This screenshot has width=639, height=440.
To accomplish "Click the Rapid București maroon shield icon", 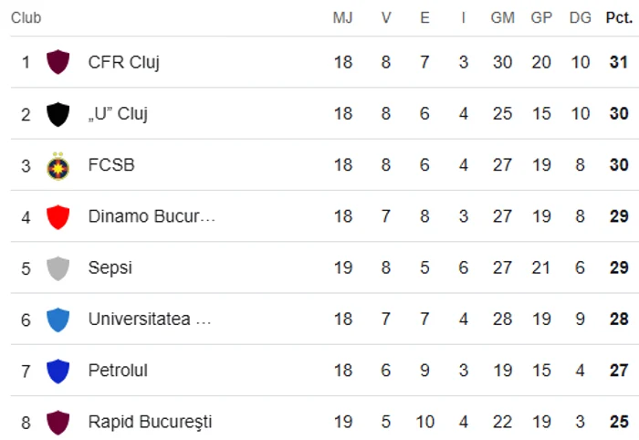I will [58, 423].
